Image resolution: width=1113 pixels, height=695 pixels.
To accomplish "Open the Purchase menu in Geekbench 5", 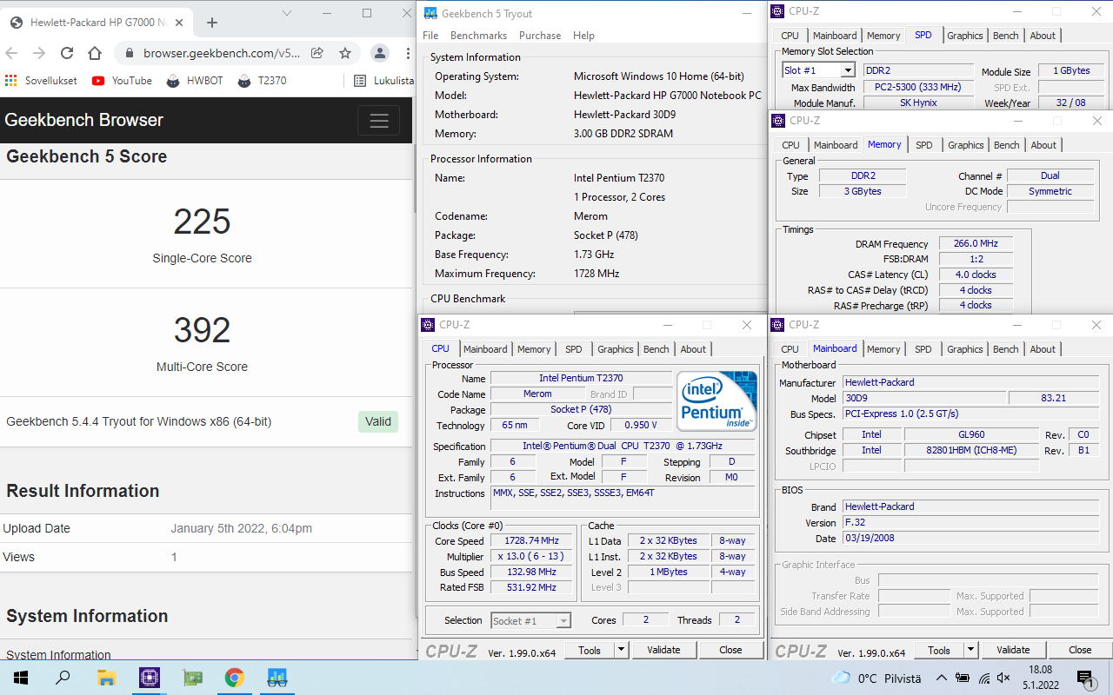I will click(x=540, y=36).
